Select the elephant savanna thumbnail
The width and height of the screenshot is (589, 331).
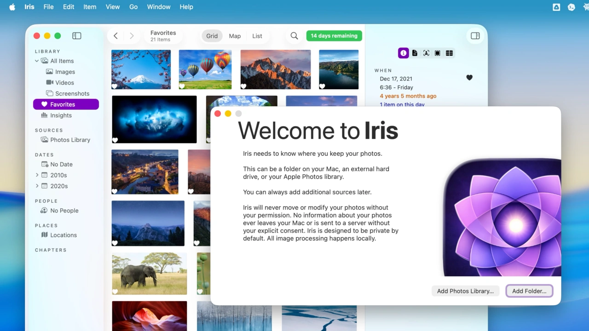click(149, 274)
